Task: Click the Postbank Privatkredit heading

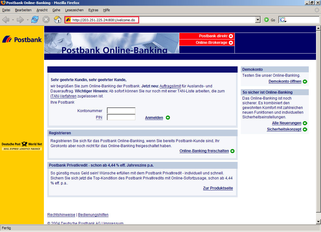Action: (x=101, y=165)
